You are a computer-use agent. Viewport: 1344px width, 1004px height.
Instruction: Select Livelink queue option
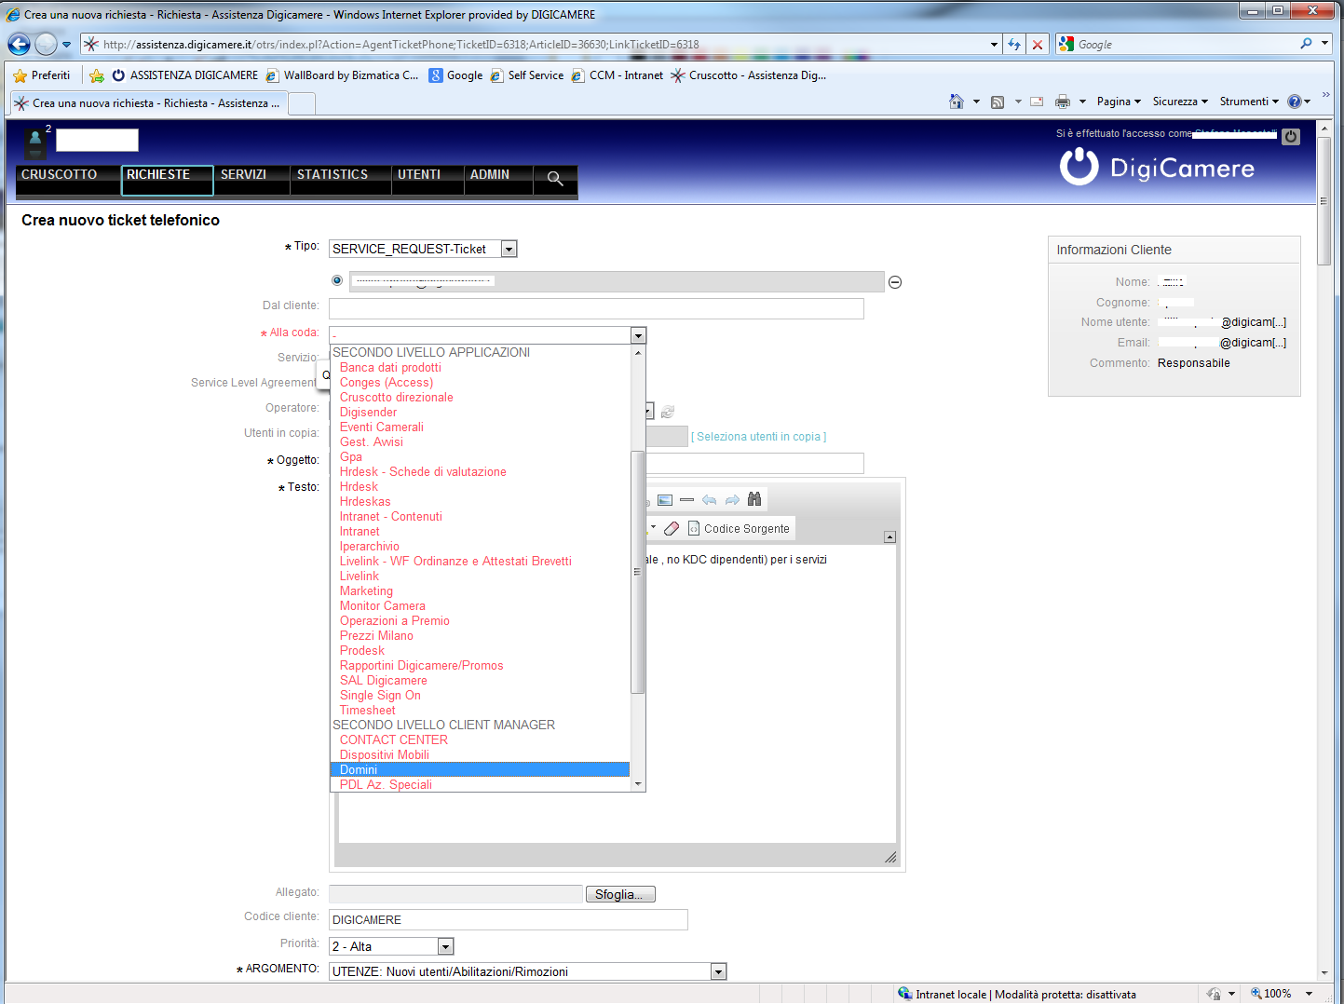[480, 576]
